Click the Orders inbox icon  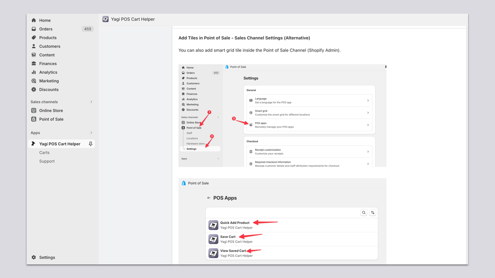(x=34, y=29)
